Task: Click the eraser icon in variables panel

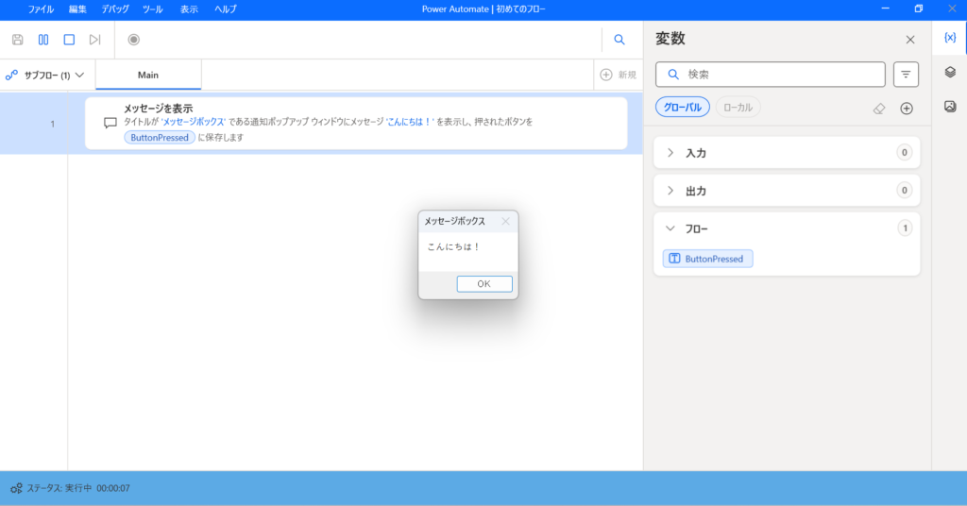Action: point(879,109)
